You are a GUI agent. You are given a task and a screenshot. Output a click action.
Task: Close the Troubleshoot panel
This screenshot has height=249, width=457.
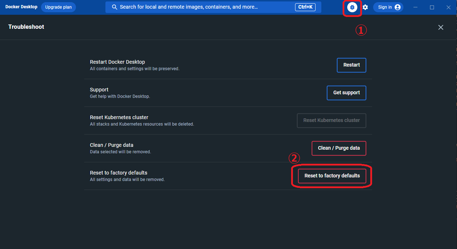(x=440, y=27)
